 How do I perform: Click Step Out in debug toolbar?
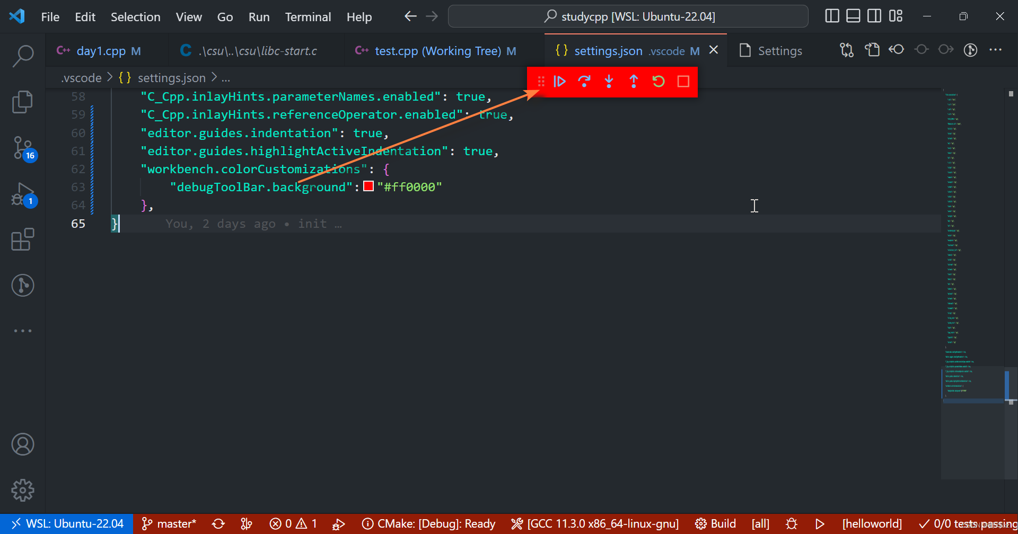[x=634, y=82]
